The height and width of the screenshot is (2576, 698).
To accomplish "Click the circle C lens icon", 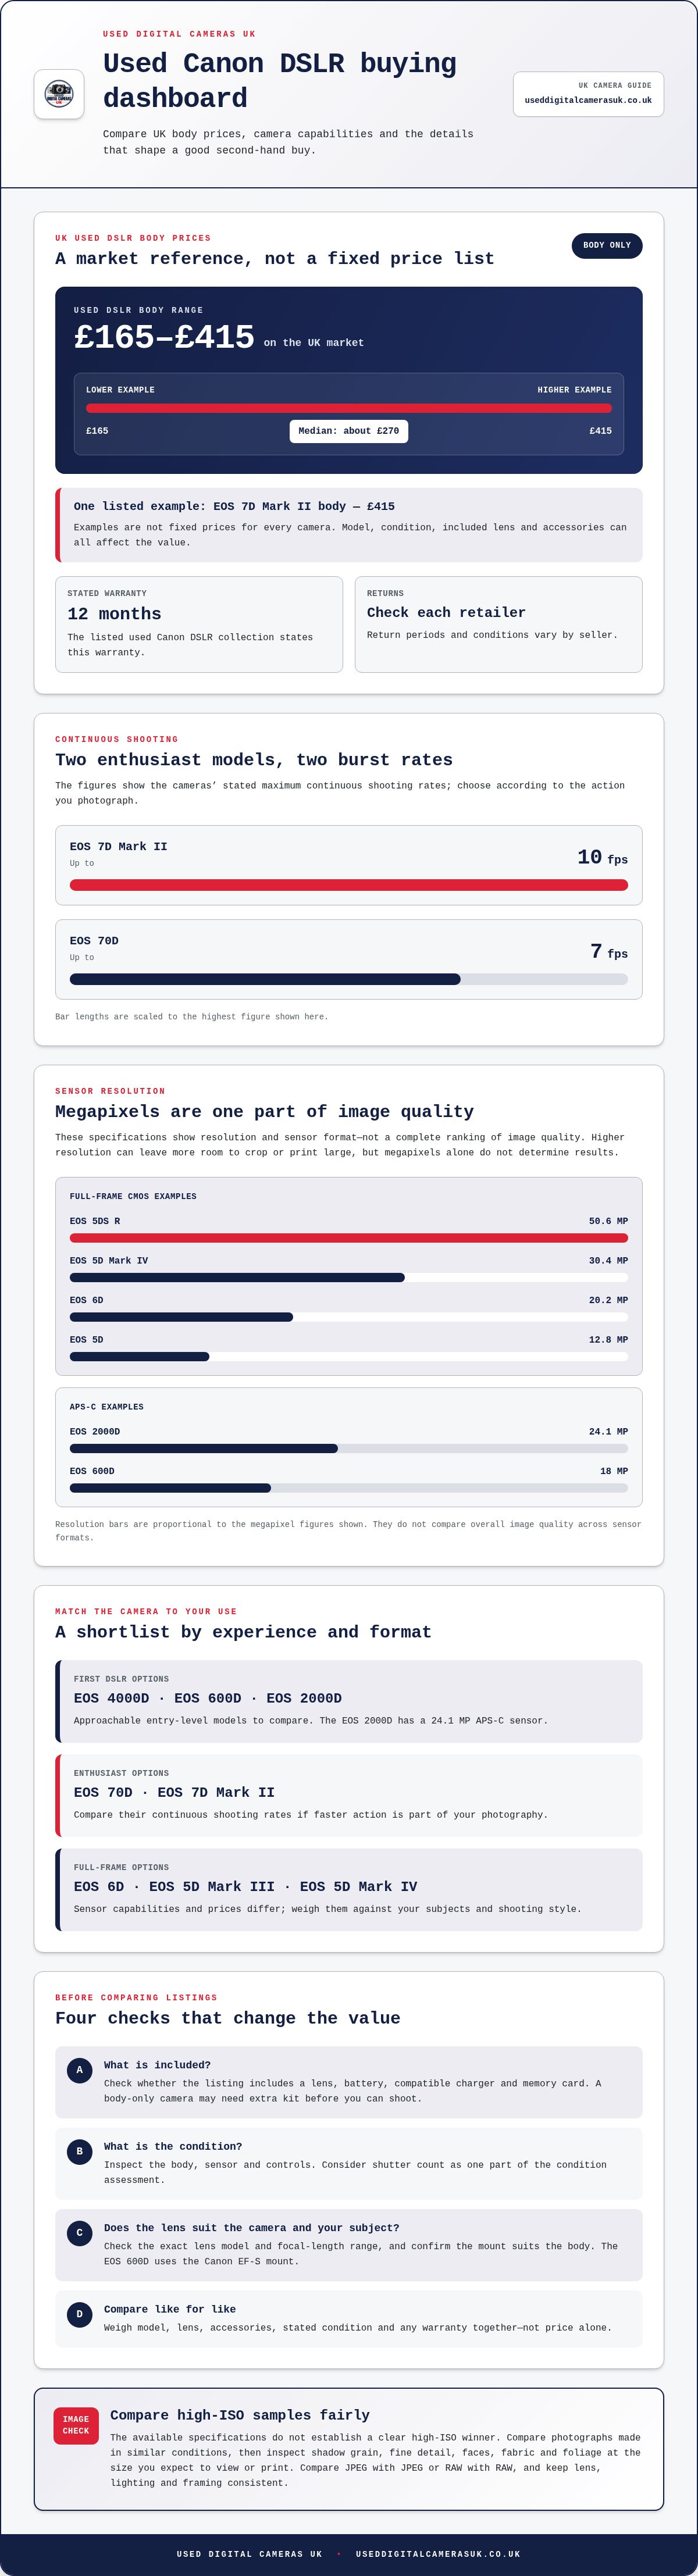I will [x=80, y=2232].
